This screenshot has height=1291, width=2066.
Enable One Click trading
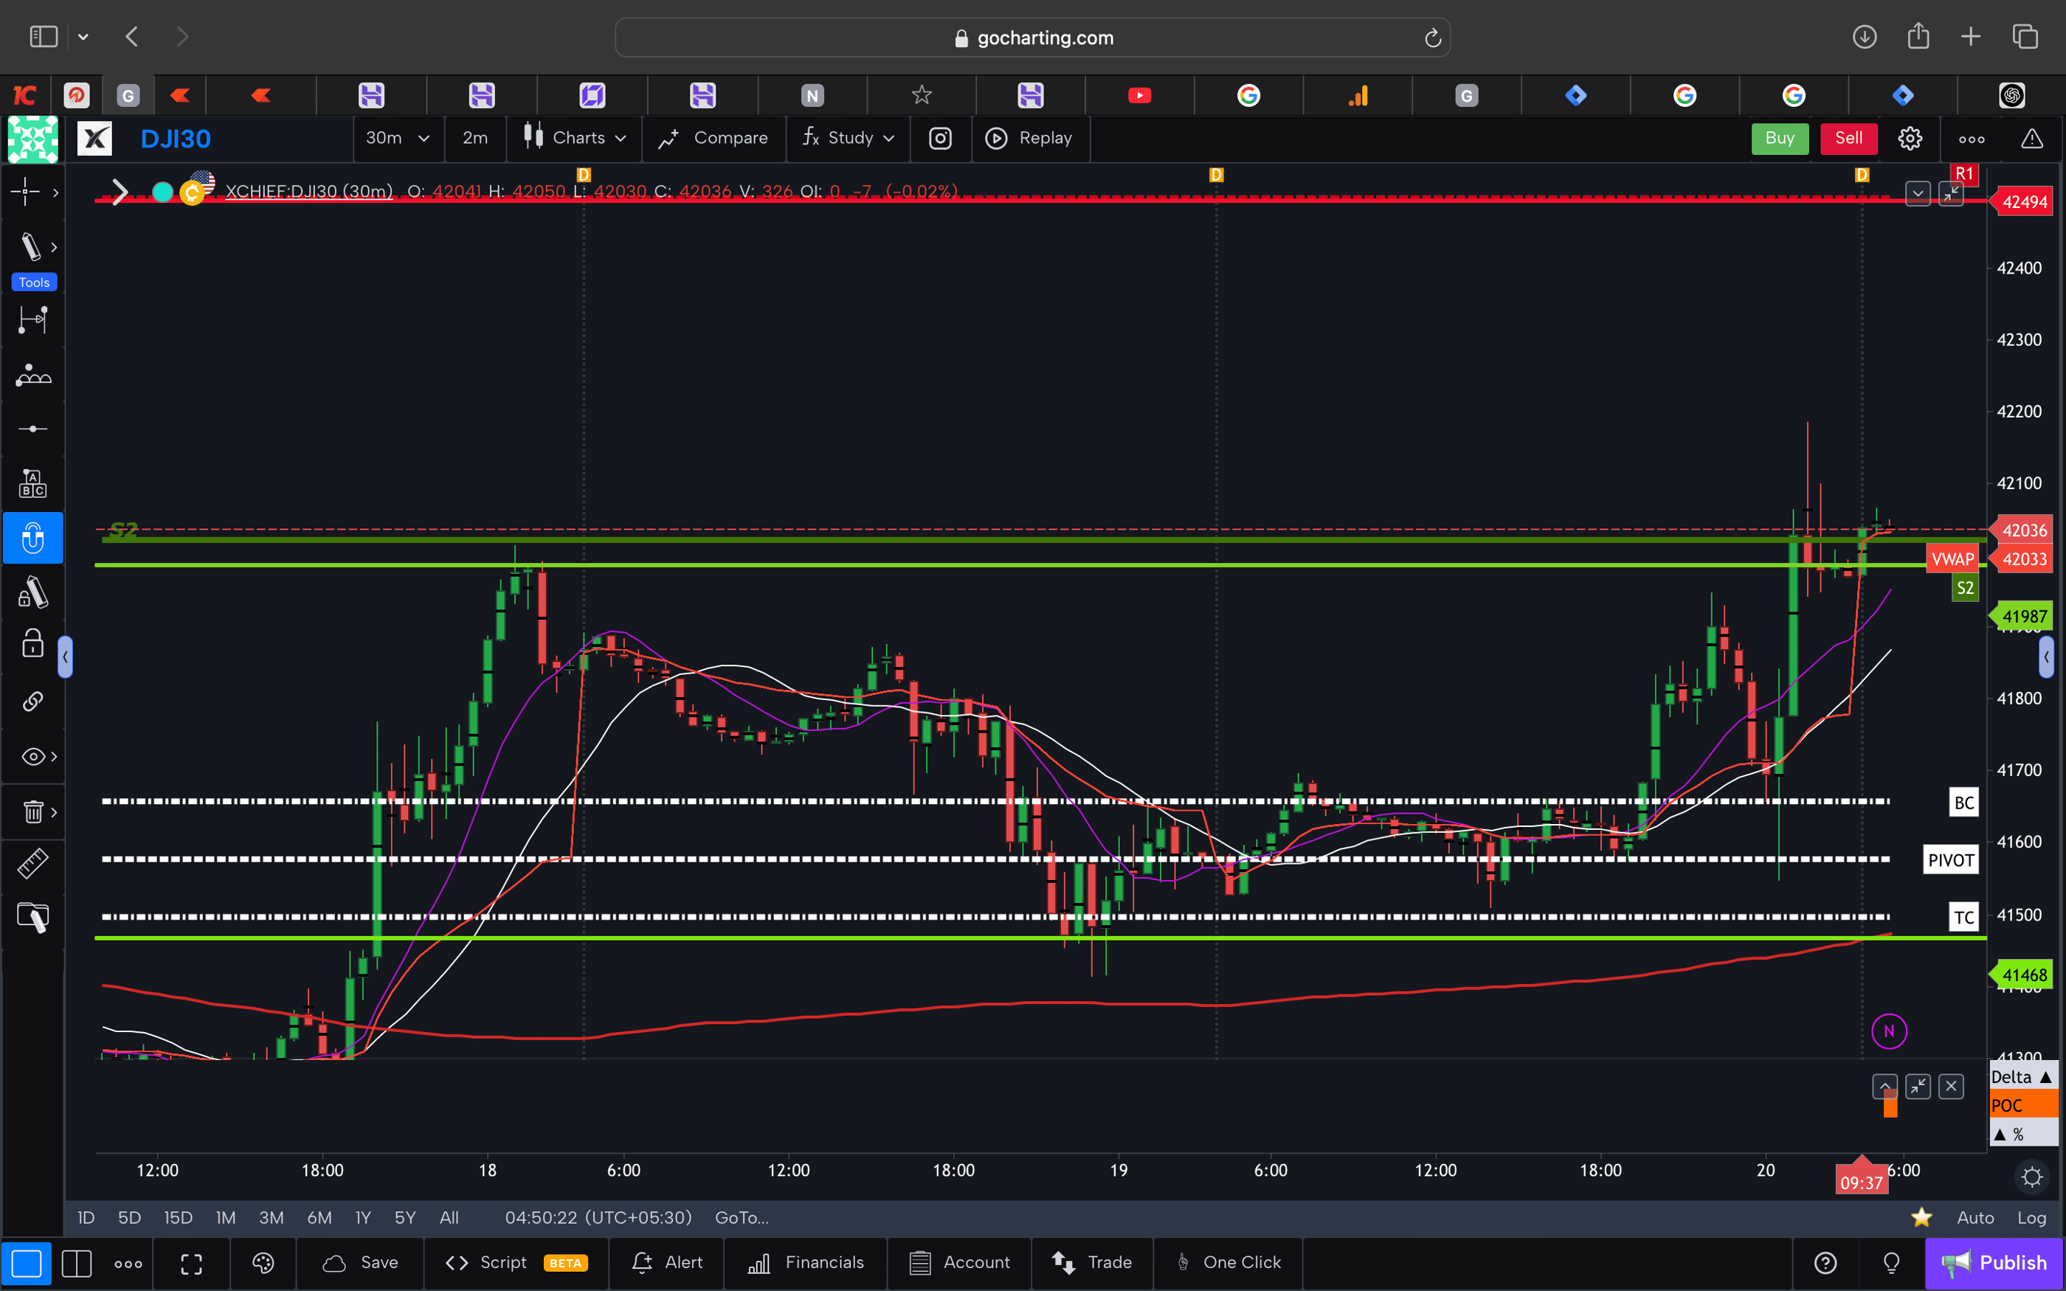point(1228,1263)
